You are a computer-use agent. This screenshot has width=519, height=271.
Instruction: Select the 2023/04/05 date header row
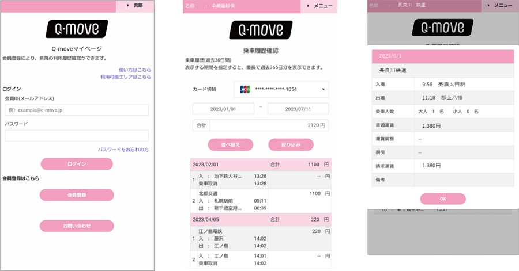(x=261, y=220)
